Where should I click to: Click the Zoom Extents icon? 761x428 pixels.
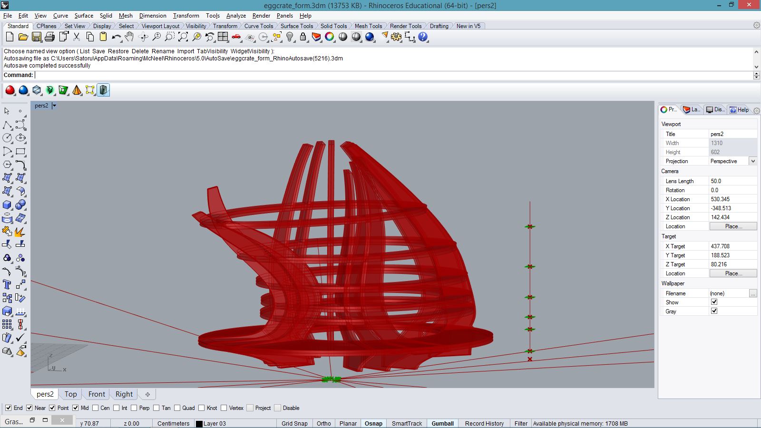[x=183, y=37]
